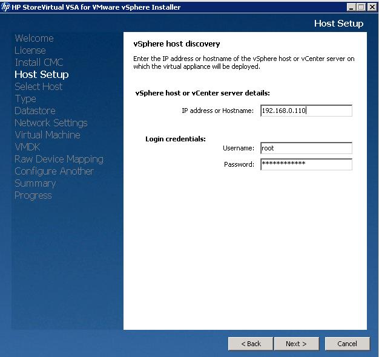Image resolution: width=379 pixels, height=357 pixels.
Task: Click 'Login credentials:' label
Action: click(x=176, y=139)
